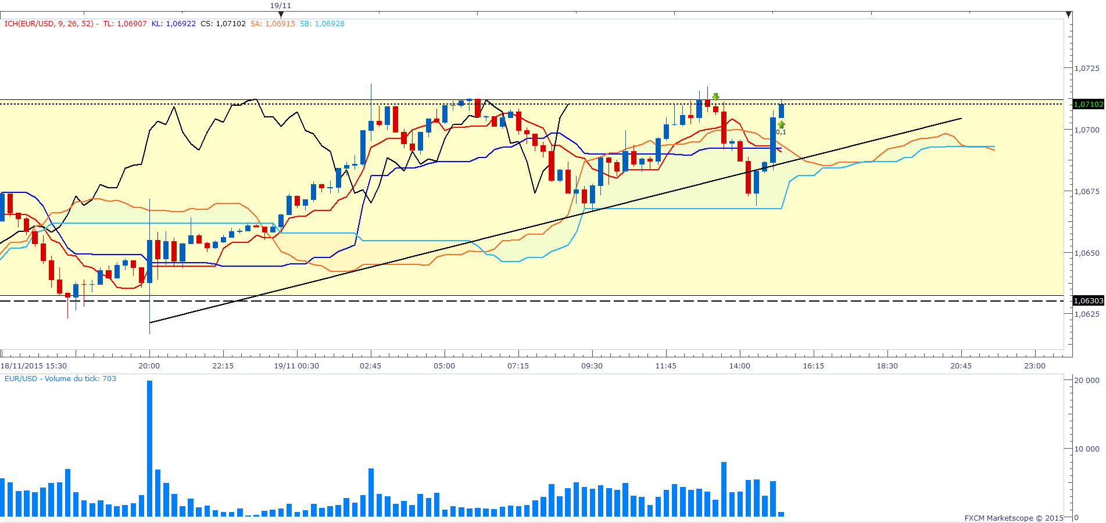Click the green down-arrow trade marker
1106x523 pixels.
pos(715,96)
